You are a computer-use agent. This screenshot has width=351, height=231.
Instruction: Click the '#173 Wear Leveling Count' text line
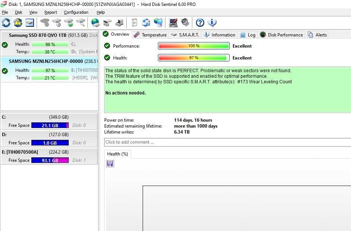(198, 81)
